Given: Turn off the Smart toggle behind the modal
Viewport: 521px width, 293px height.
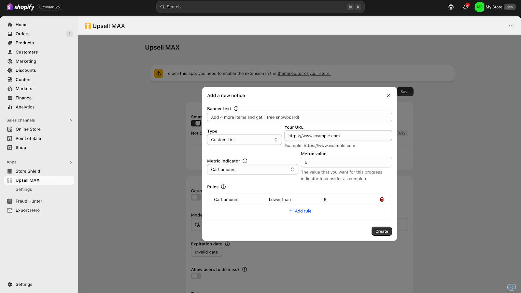Looking at the screenshot, I should [196, 123].
